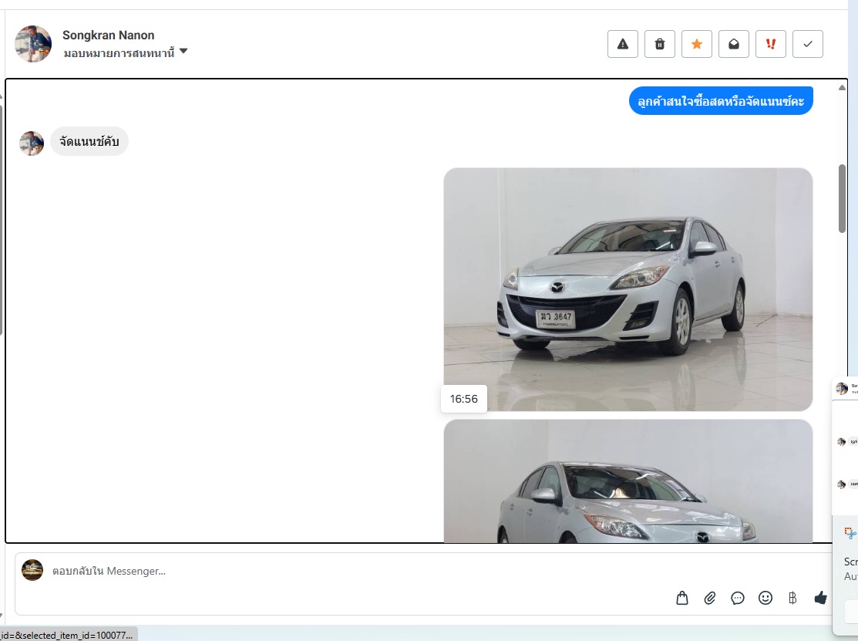This screenshot has width=858, height=641.
Task: Click the shopping bag icon
Action: [682, 598]
